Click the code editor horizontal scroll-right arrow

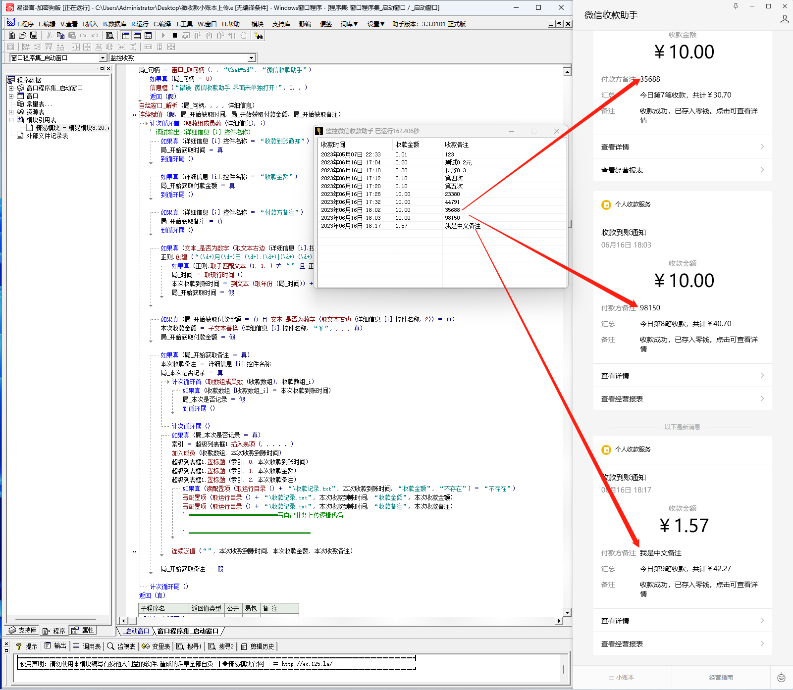point(559,621)
